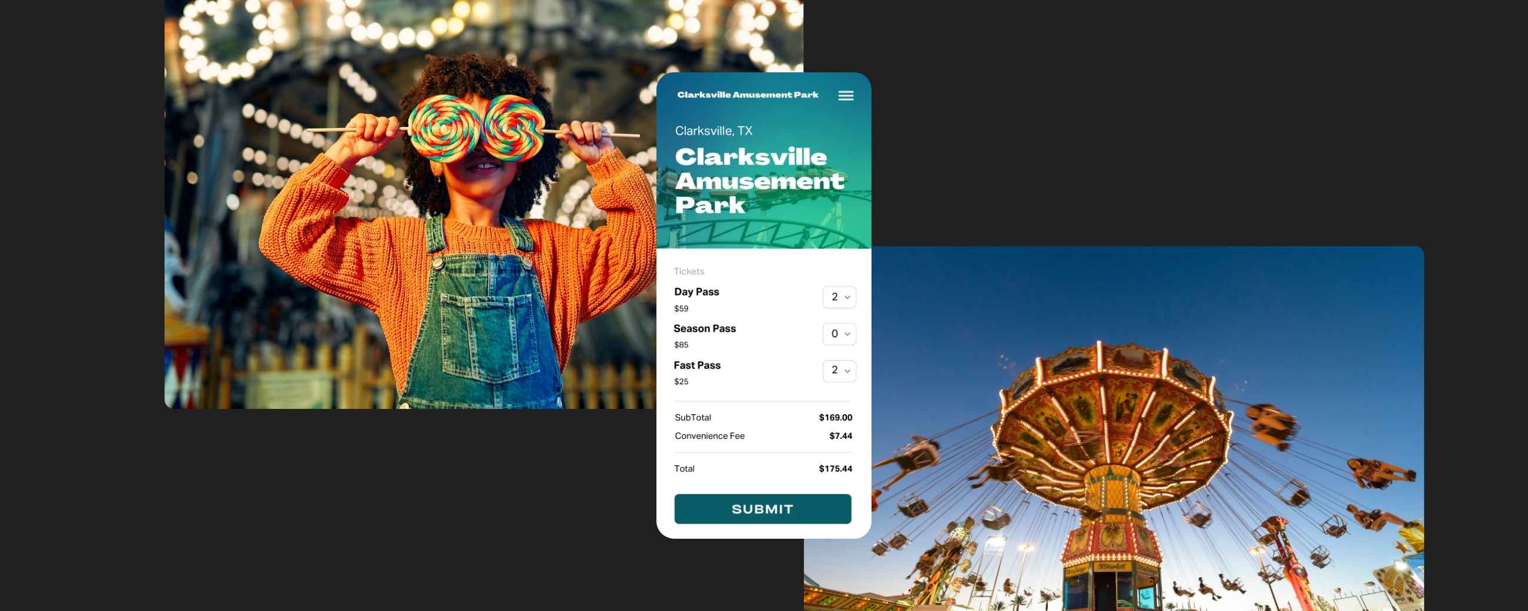Click the girl with lollipops photo

click(x=410, y=204)
